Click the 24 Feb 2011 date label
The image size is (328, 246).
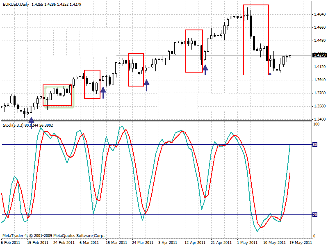pos(64,243)
